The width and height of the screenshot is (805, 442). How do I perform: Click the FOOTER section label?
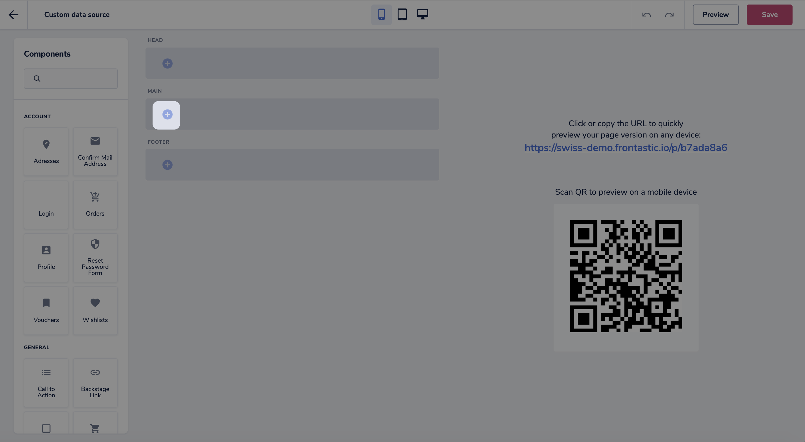pos(159,142)
